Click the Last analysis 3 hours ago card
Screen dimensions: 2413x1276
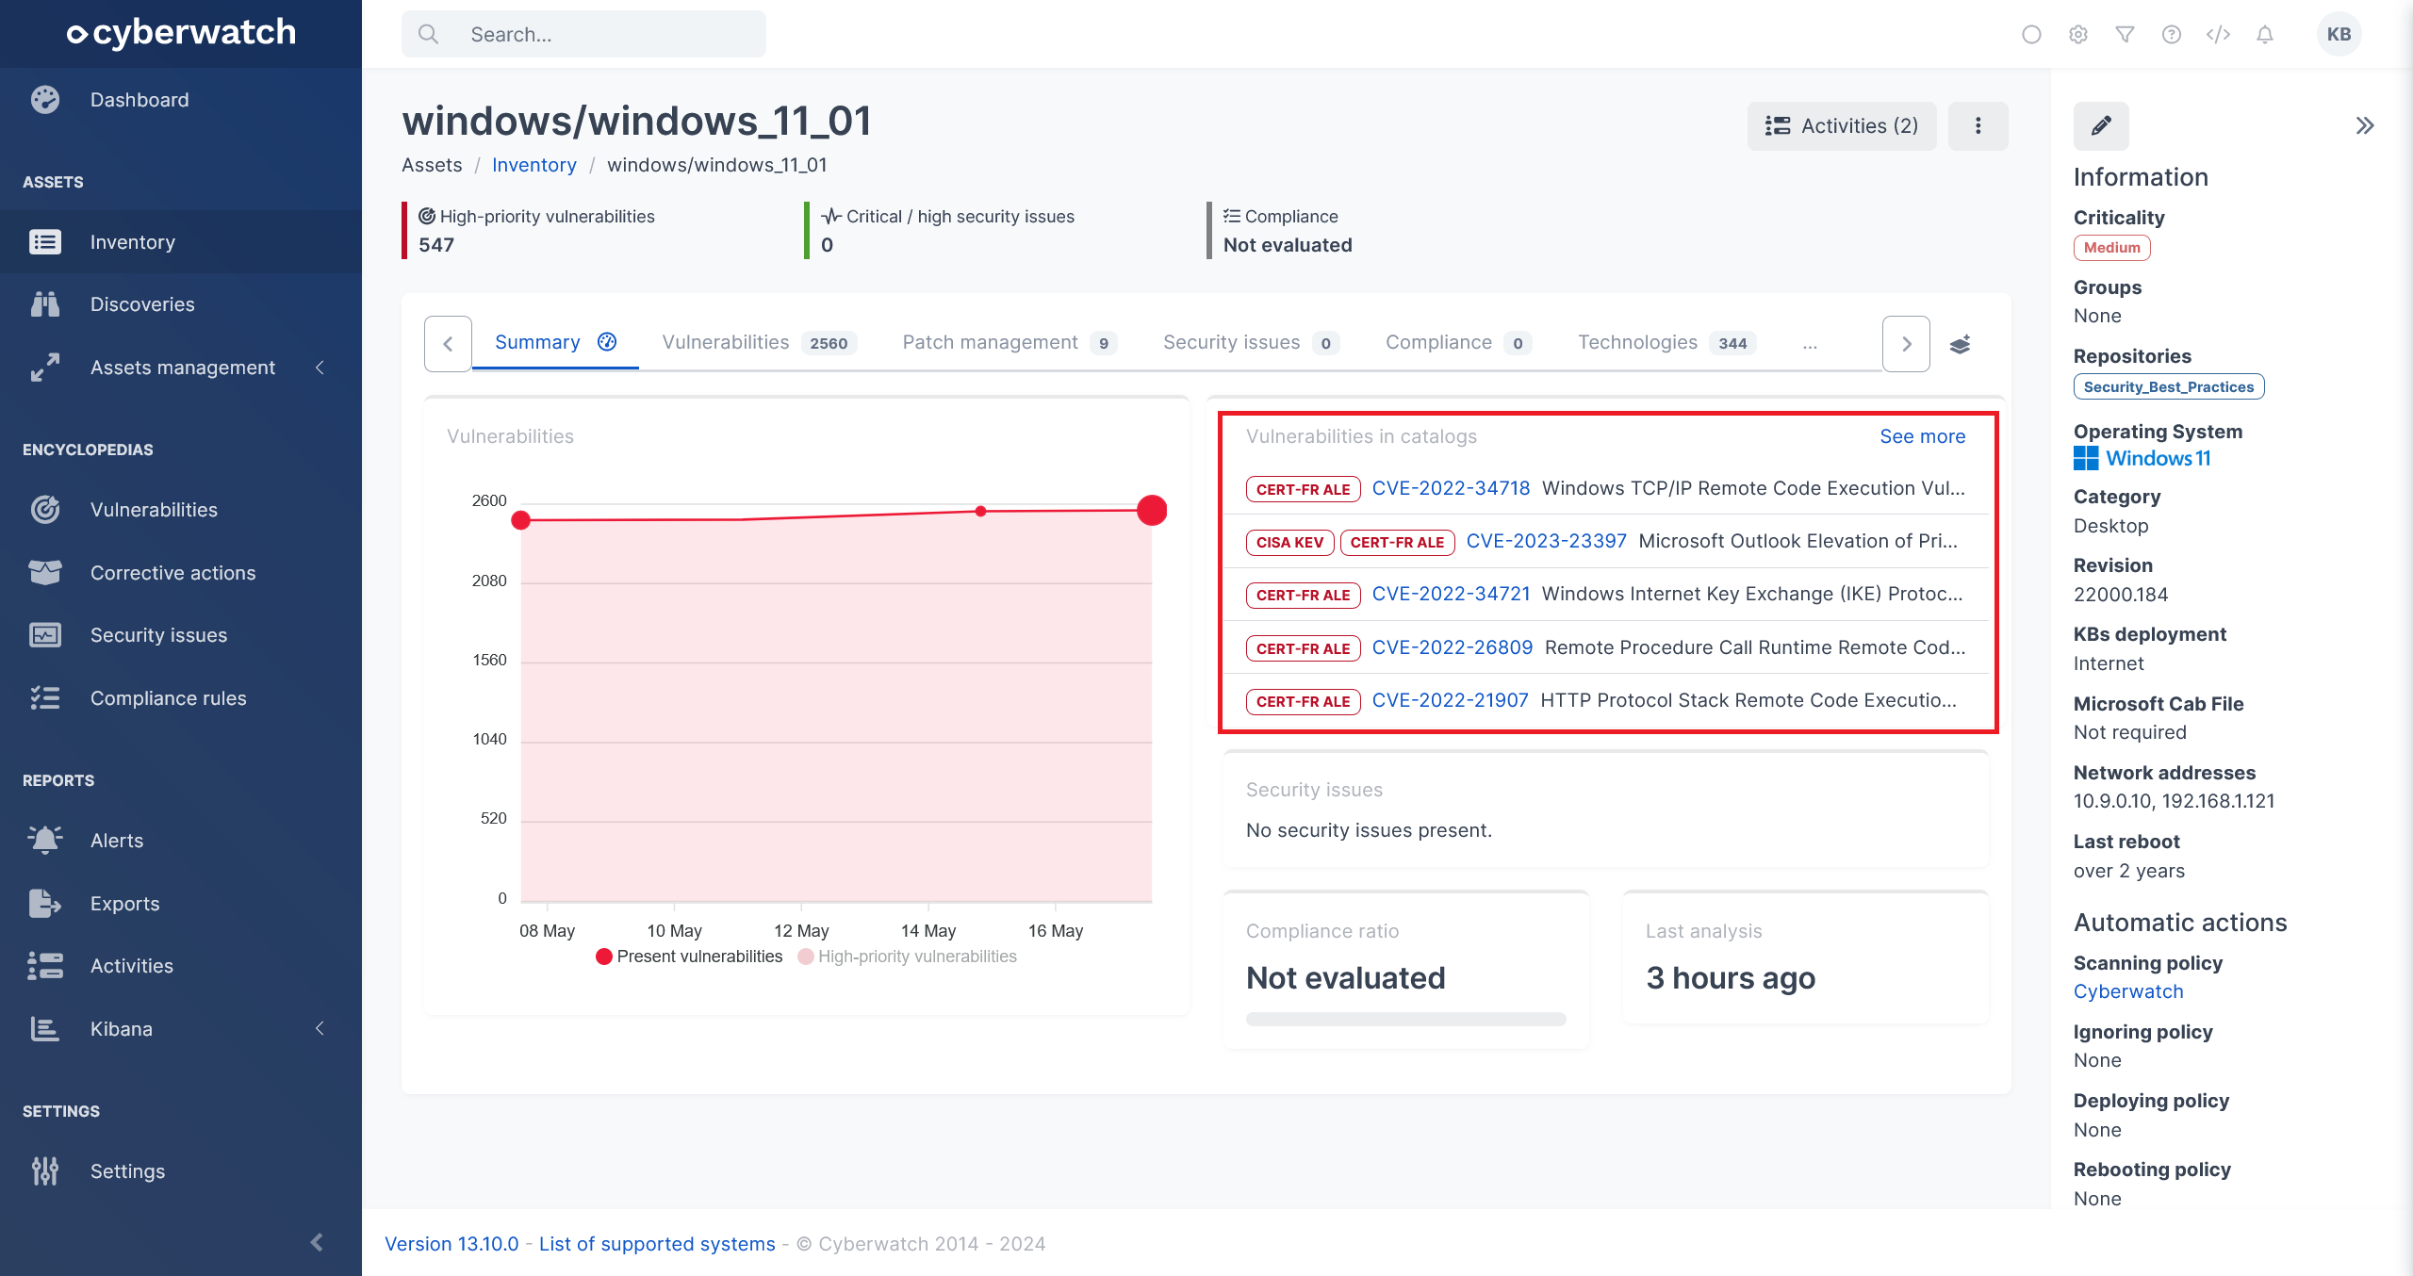1806,959
